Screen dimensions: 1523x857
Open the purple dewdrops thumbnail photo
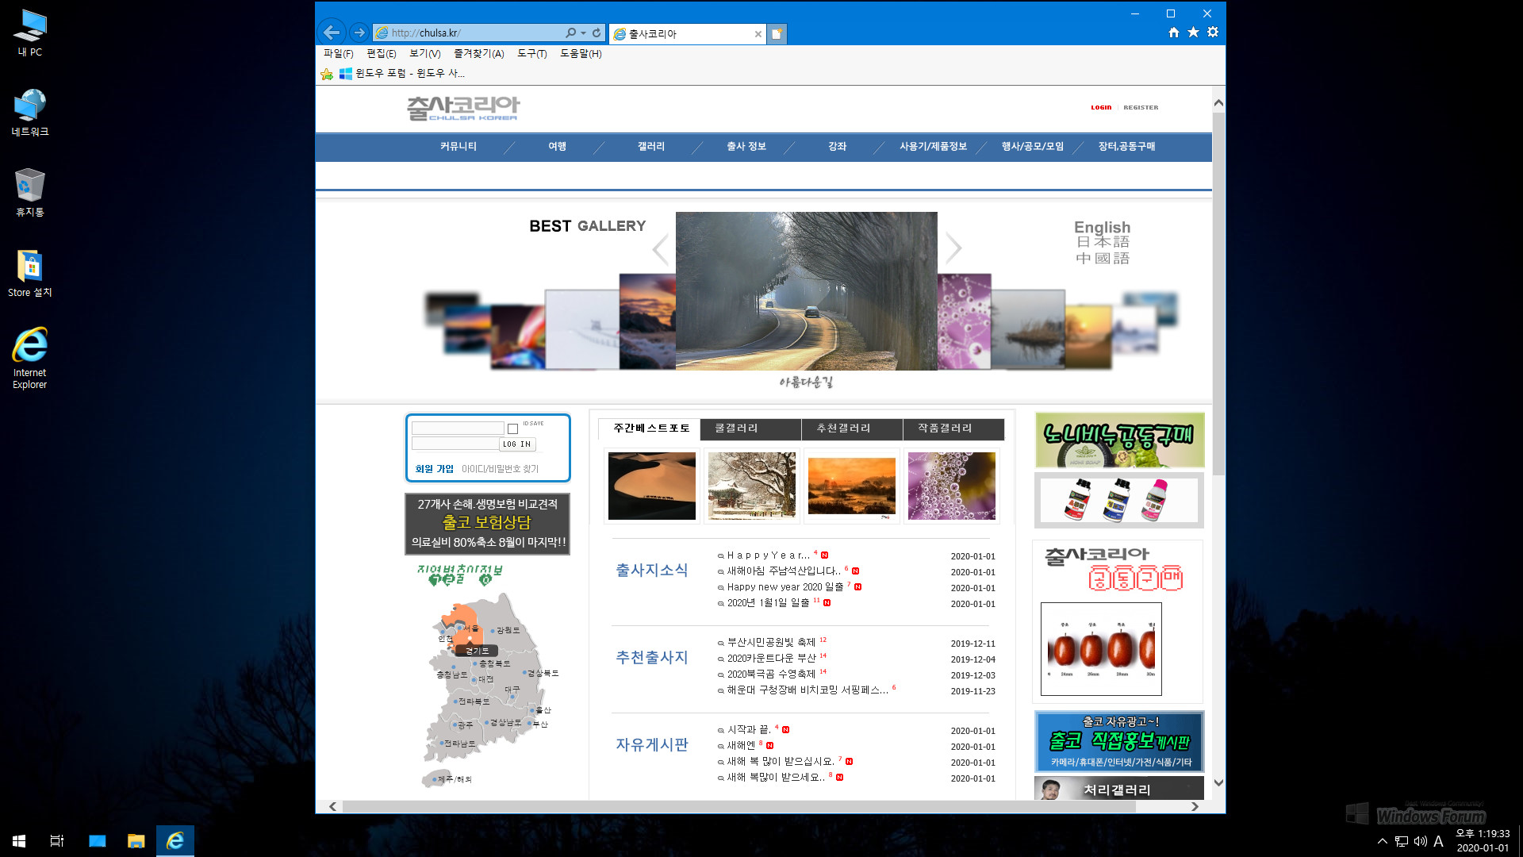pos(952,486)
